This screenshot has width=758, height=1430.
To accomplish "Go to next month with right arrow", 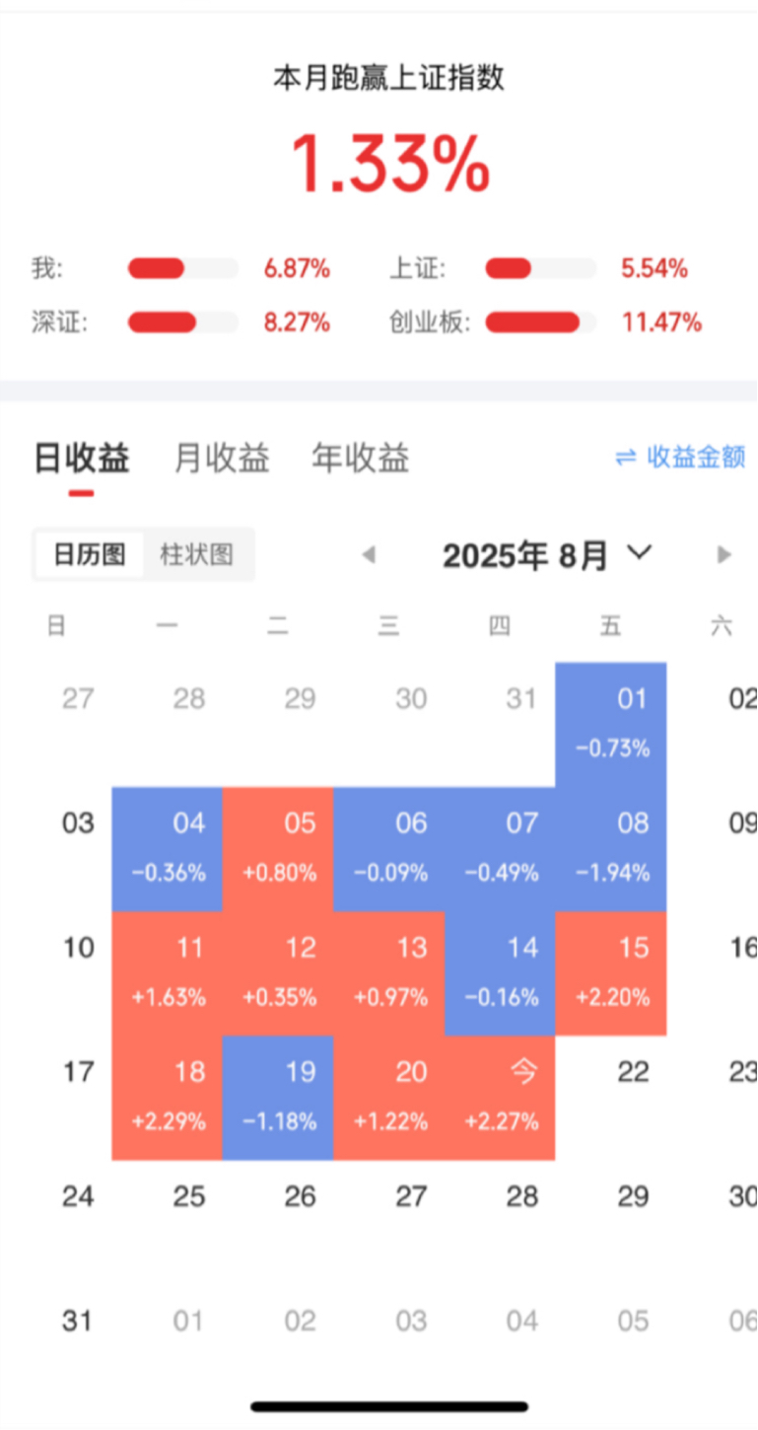I will point(724,554).
